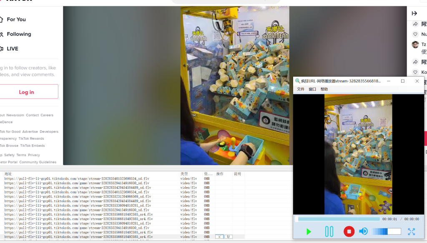Viewport: 427px width, 243px height.
Task: Click the 00:00:01 elapsed time in the player
Action: click(390, 219)
